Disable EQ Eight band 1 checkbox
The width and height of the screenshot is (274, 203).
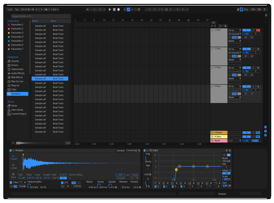click(x=156, y=187)
